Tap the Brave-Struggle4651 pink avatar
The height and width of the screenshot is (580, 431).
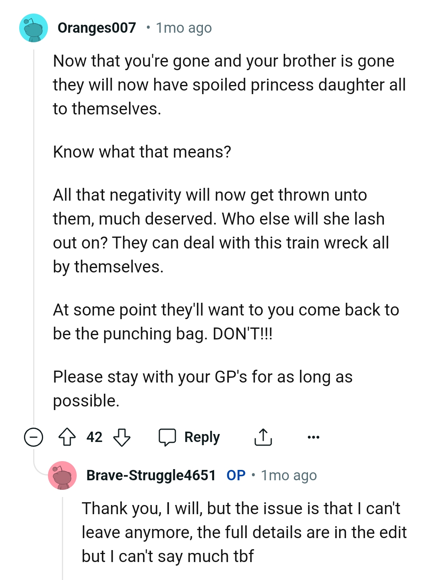(62, 475)
